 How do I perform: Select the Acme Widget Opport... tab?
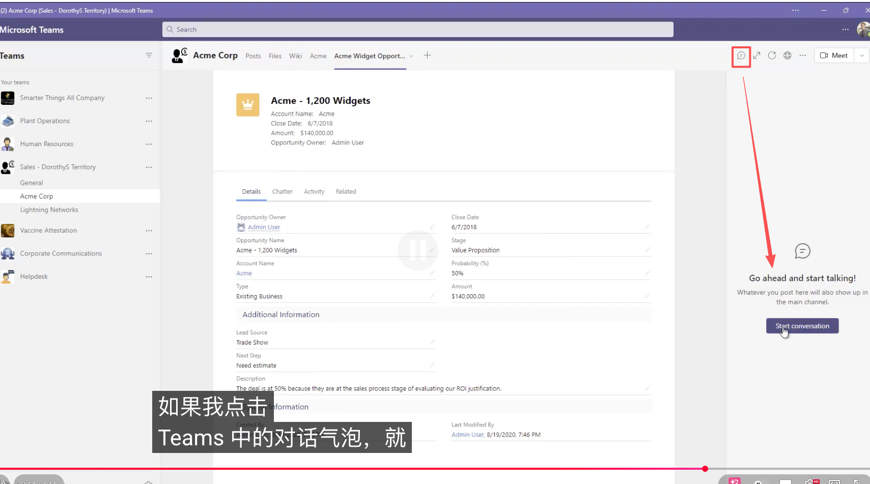pos(370,56)
